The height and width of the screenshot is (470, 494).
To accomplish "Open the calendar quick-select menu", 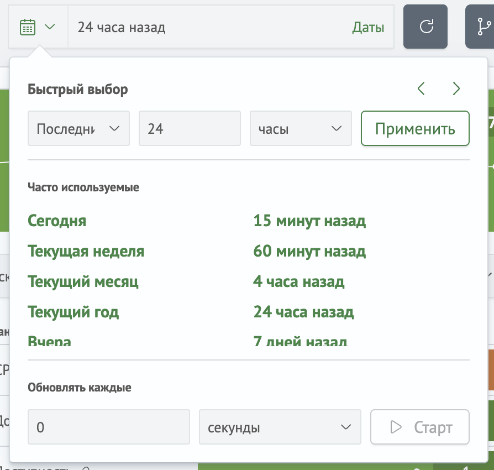I will (38, 27).
